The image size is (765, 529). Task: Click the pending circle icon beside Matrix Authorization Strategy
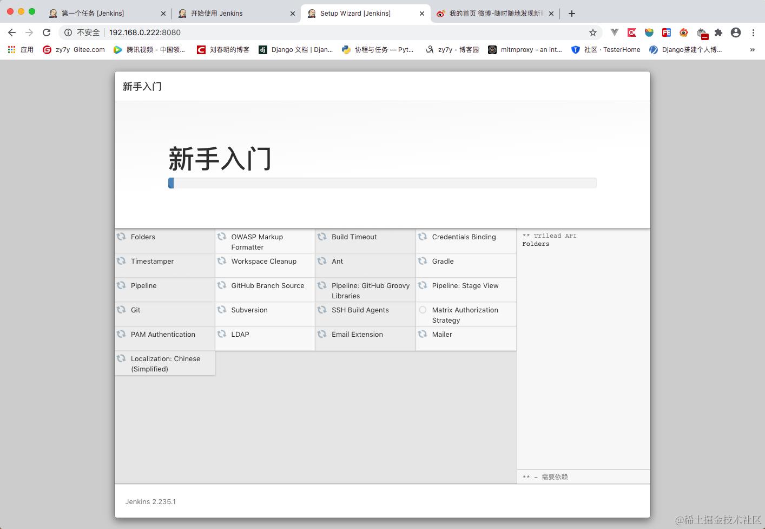(x=423, y=310)
